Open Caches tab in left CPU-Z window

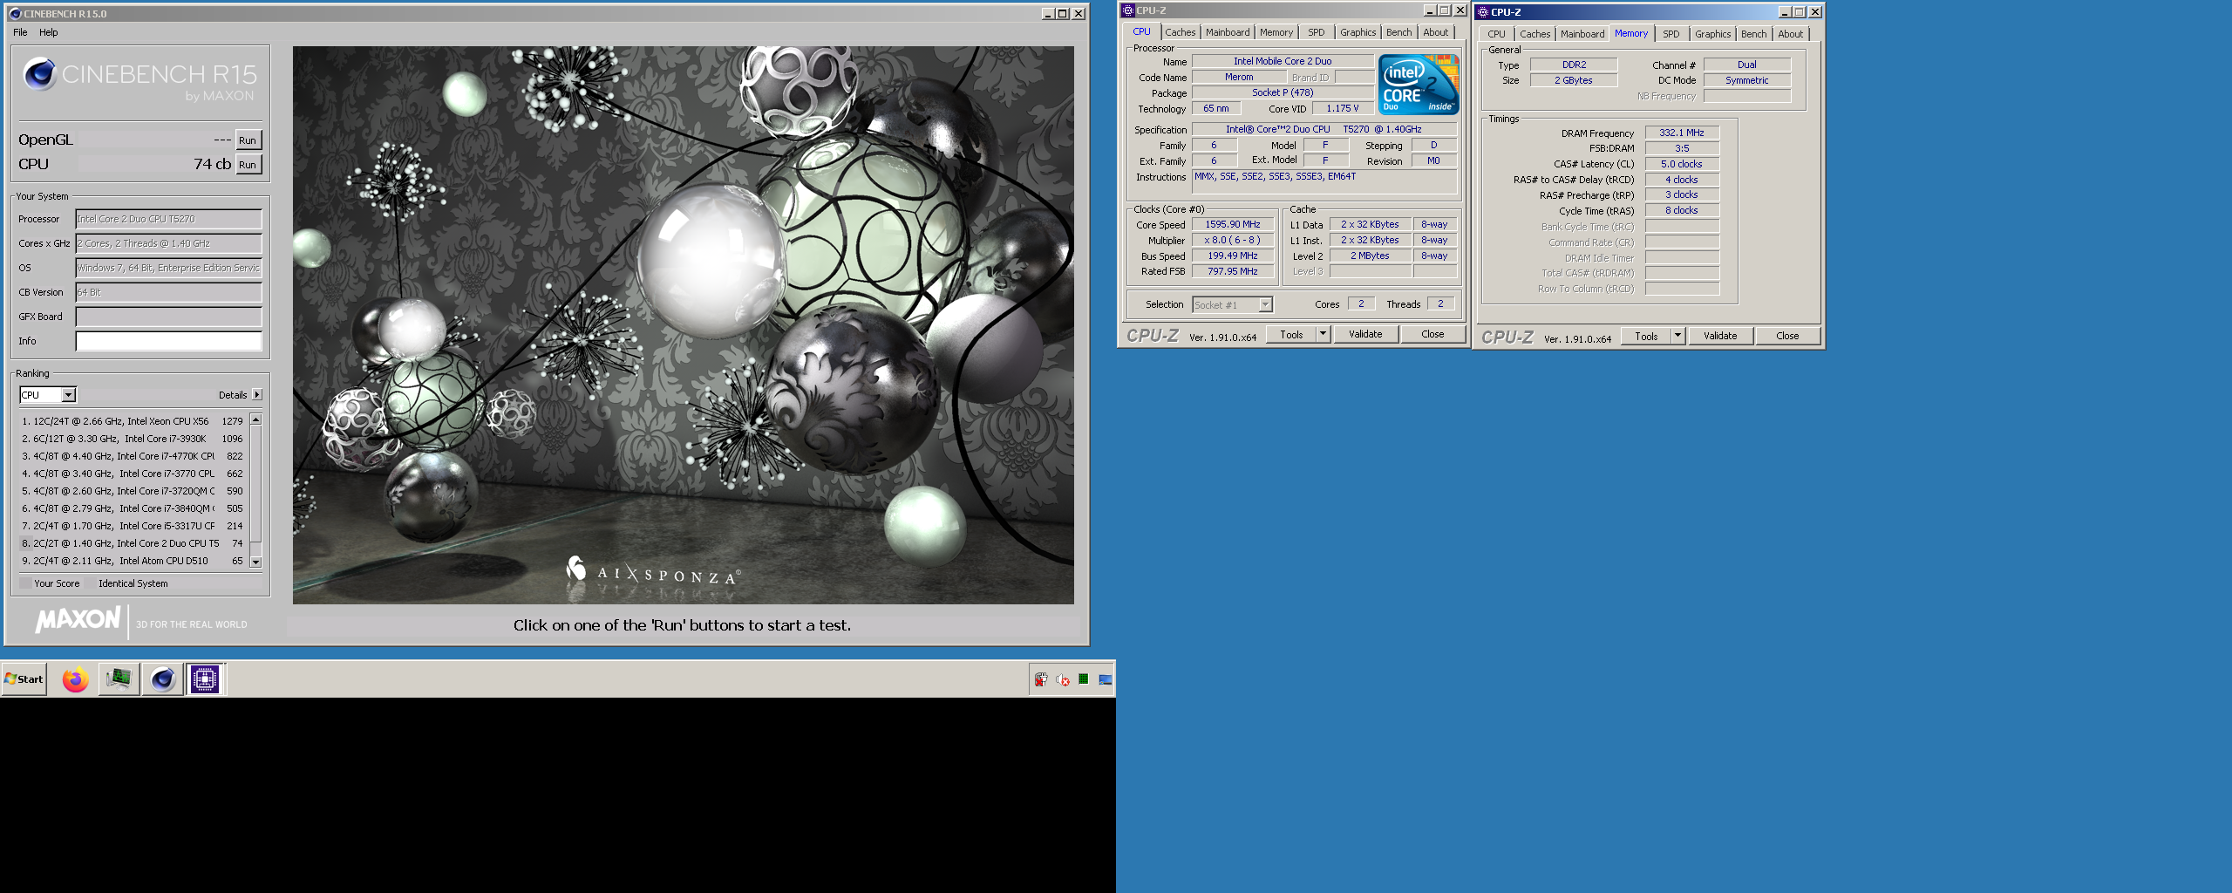pos(1181,32)
